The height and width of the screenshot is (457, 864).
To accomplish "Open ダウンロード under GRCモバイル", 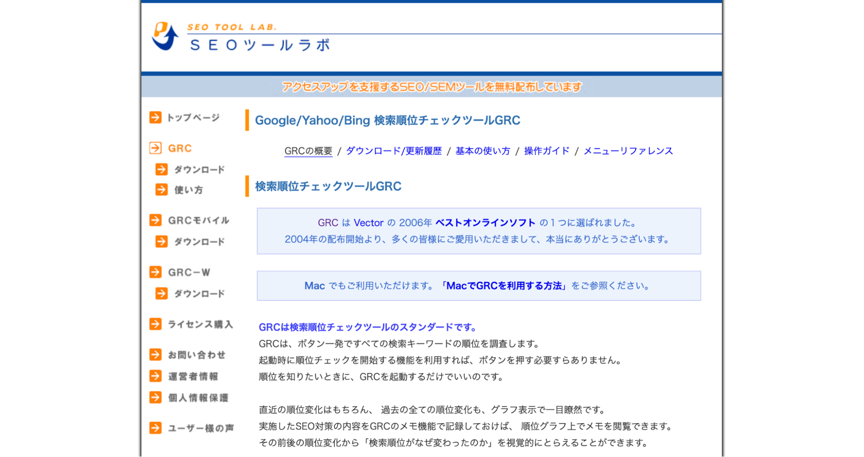I will [199, 242].
